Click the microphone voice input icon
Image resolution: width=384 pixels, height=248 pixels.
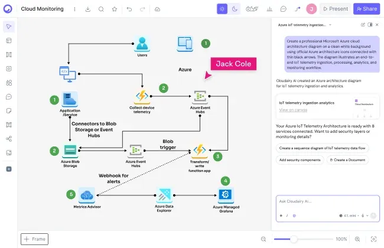click(363, 216)
